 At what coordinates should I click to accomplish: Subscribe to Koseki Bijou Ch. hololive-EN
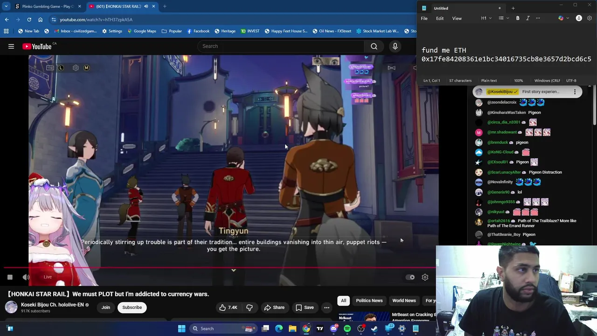pos(132,308)
